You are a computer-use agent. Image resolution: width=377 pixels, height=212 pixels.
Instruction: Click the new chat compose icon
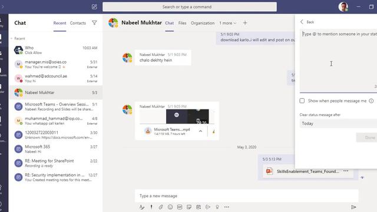coord(94,6)
